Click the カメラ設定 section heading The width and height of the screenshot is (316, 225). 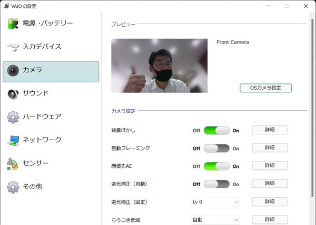123,111
